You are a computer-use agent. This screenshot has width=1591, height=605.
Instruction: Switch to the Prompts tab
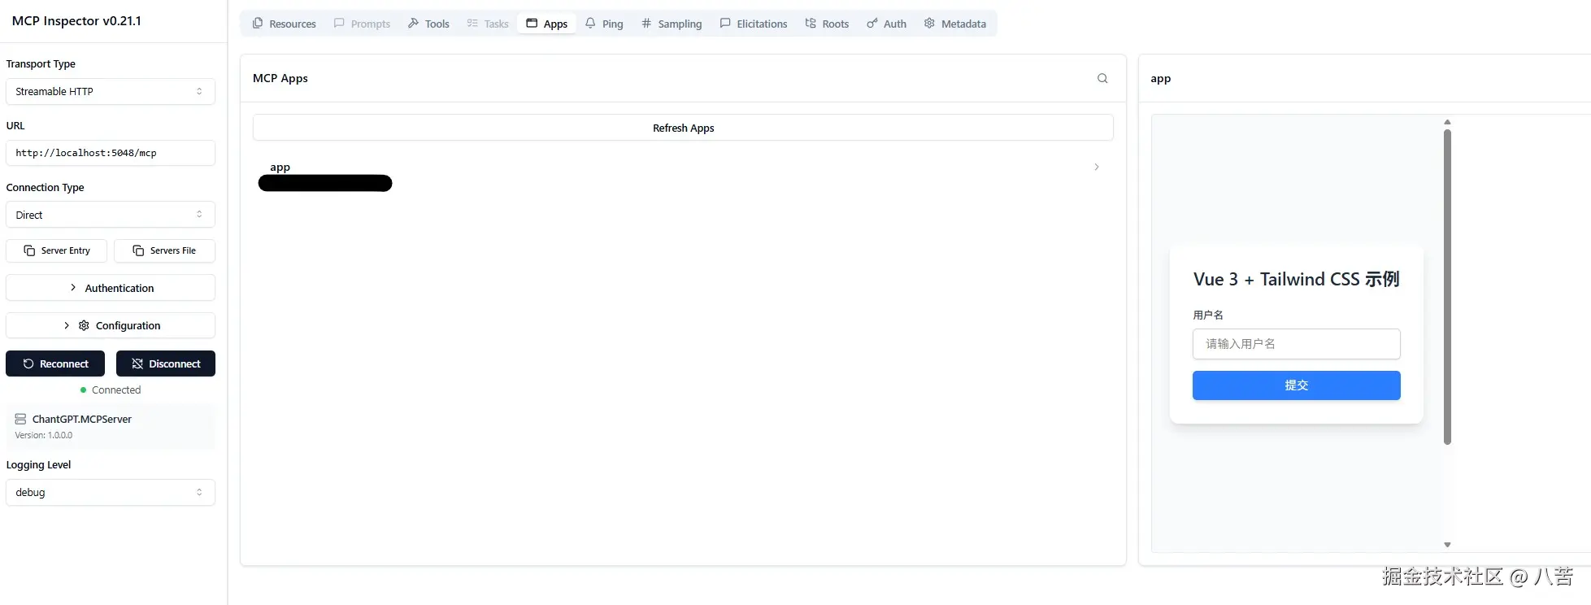[x=362, y=24]
